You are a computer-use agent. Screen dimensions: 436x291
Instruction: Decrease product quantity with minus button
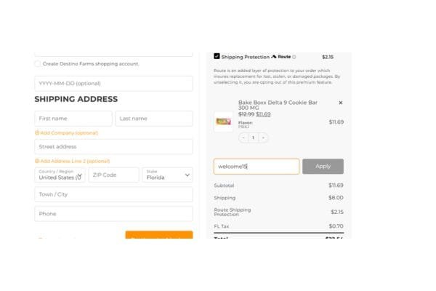(243, 137)
